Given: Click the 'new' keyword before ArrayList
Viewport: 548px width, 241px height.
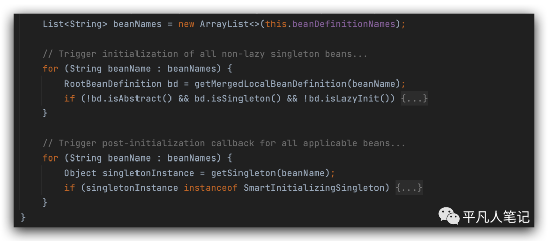Looking at the screenshot, I should coord(186,24).
